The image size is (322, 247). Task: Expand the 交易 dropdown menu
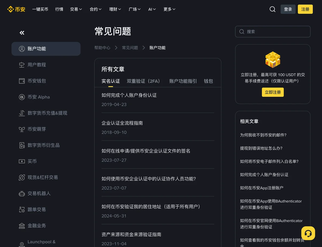pos(76,9)
